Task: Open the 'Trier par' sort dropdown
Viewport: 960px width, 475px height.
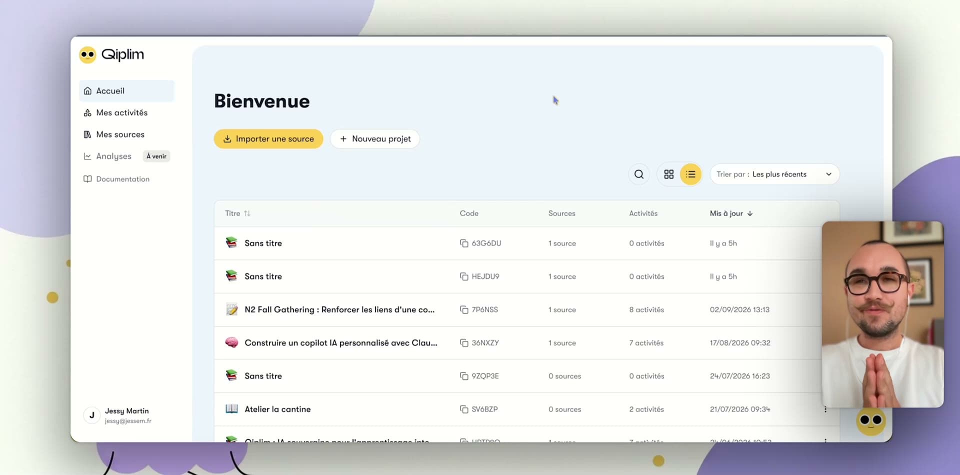Action: pyautogui.click(x=774, y=174)
